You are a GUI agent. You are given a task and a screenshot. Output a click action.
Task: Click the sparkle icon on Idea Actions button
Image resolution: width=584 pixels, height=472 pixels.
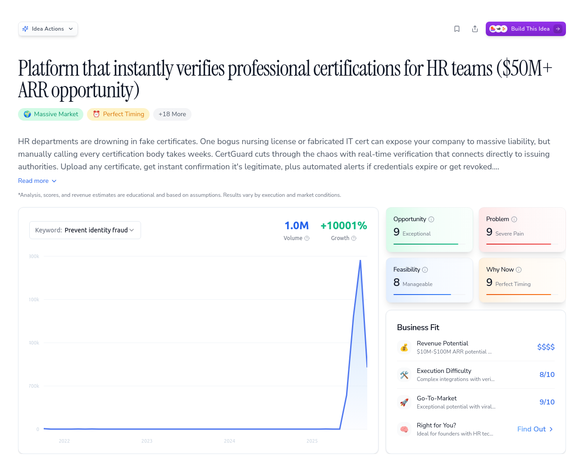[26, 28]
